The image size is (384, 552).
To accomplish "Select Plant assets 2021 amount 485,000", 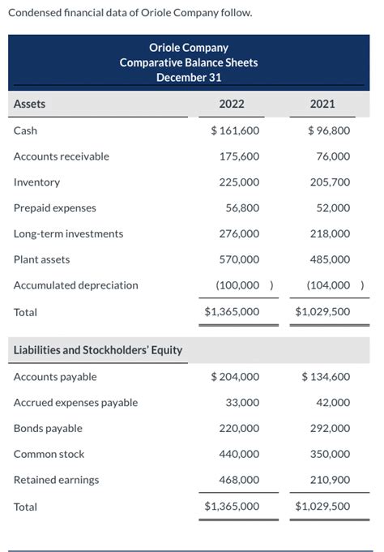I will coord(331,259).
